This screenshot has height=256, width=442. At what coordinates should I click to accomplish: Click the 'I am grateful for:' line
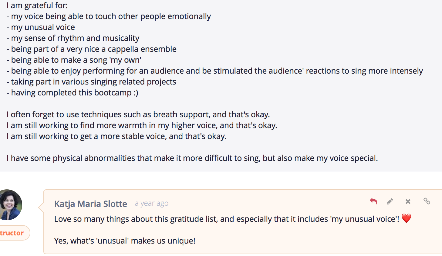click(x=37, y=5)
